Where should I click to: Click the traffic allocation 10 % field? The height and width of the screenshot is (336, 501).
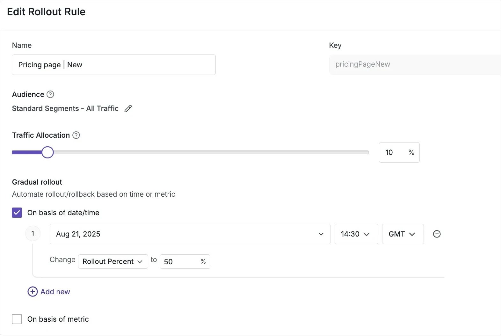(399, 152)
